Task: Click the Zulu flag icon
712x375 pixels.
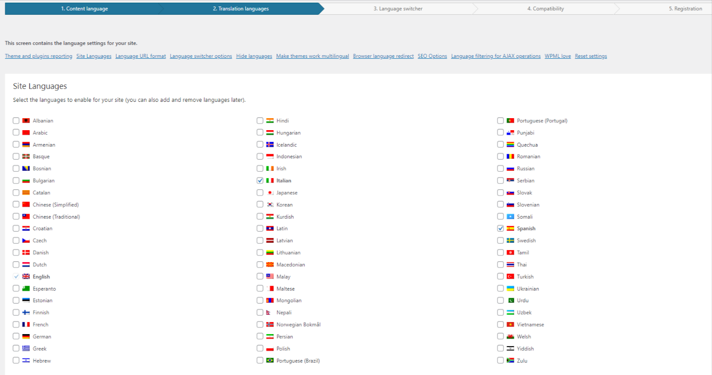Action: [x=510, y=361]
